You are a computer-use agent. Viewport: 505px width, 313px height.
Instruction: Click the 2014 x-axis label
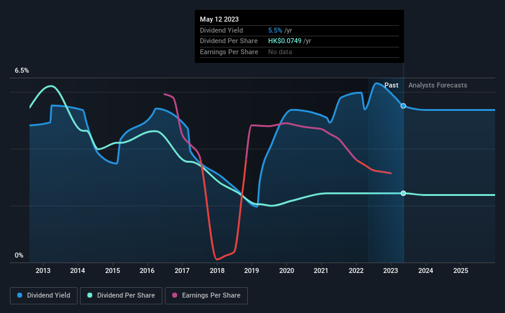tap(78, 270)
